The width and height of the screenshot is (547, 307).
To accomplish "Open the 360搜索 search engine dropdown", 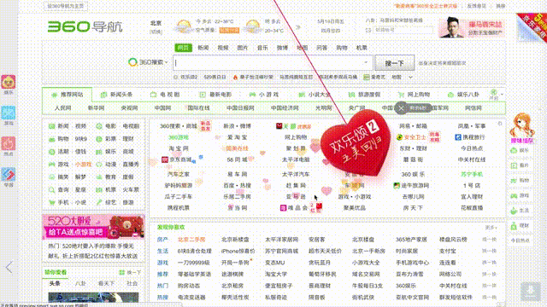I will [148, 62].
